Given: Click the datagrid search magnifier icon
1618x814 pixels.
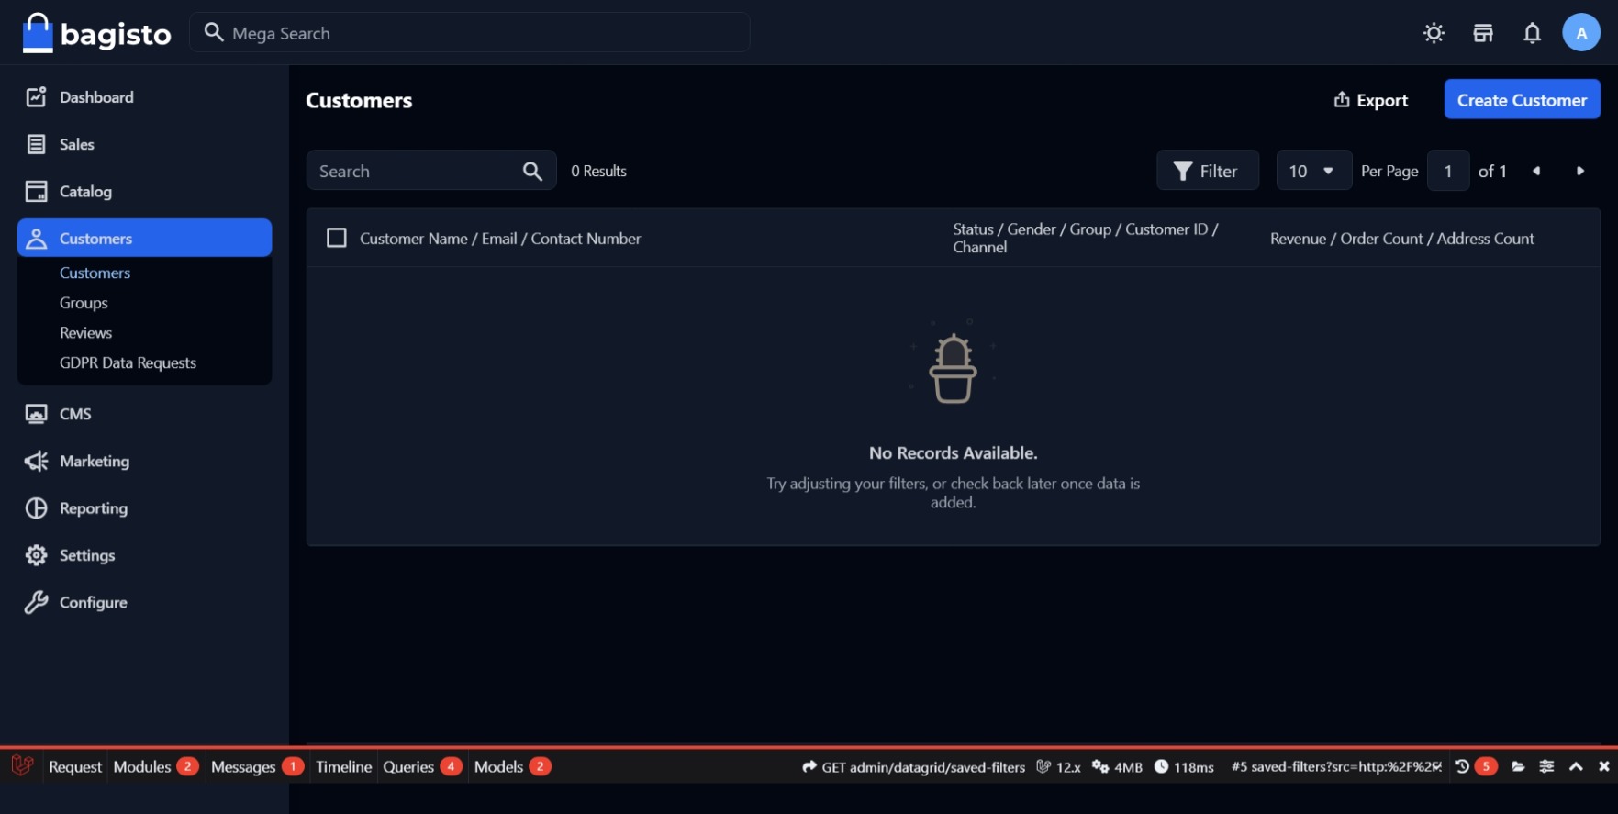Looking at the screenshot, I should [532, 171].
